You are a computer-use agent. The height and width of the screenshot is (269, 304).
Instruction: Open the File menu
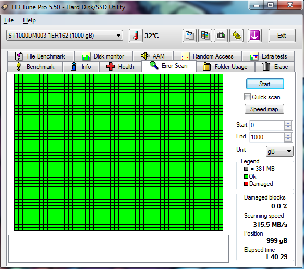point(9,20)
